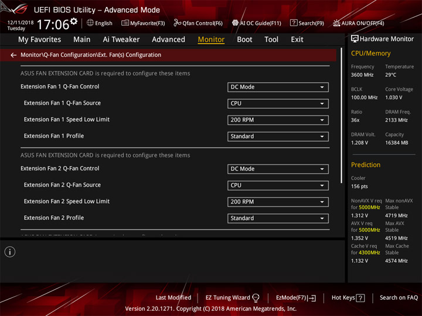Click the settings gear next to the clock
This screenshot has height=316, width=422.
coord(74,21)
